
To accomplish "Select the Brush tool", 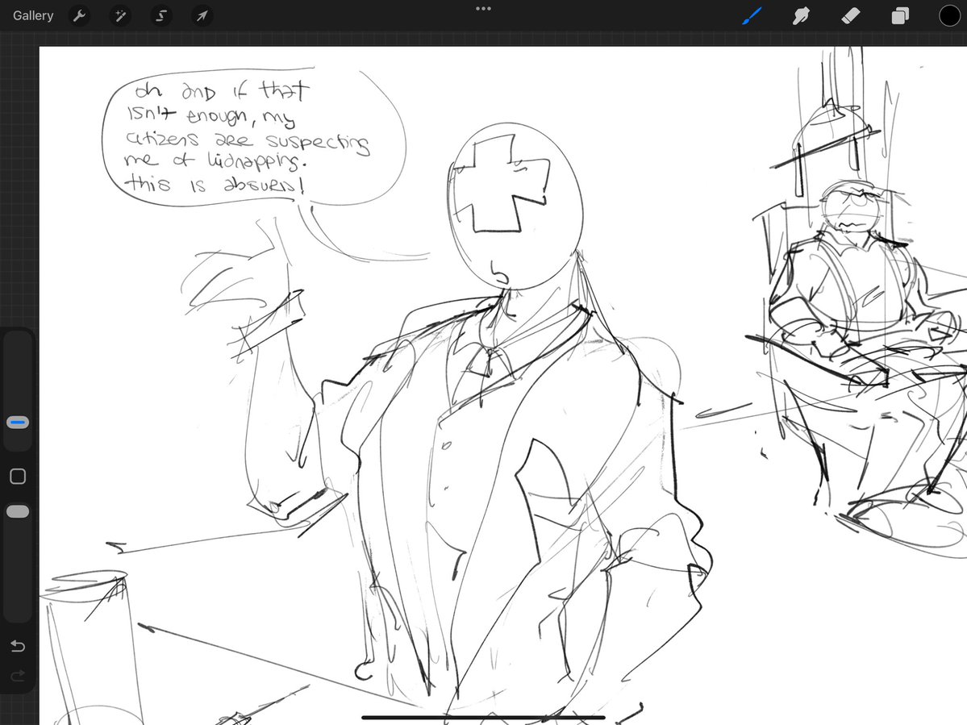I will point(752,15).
